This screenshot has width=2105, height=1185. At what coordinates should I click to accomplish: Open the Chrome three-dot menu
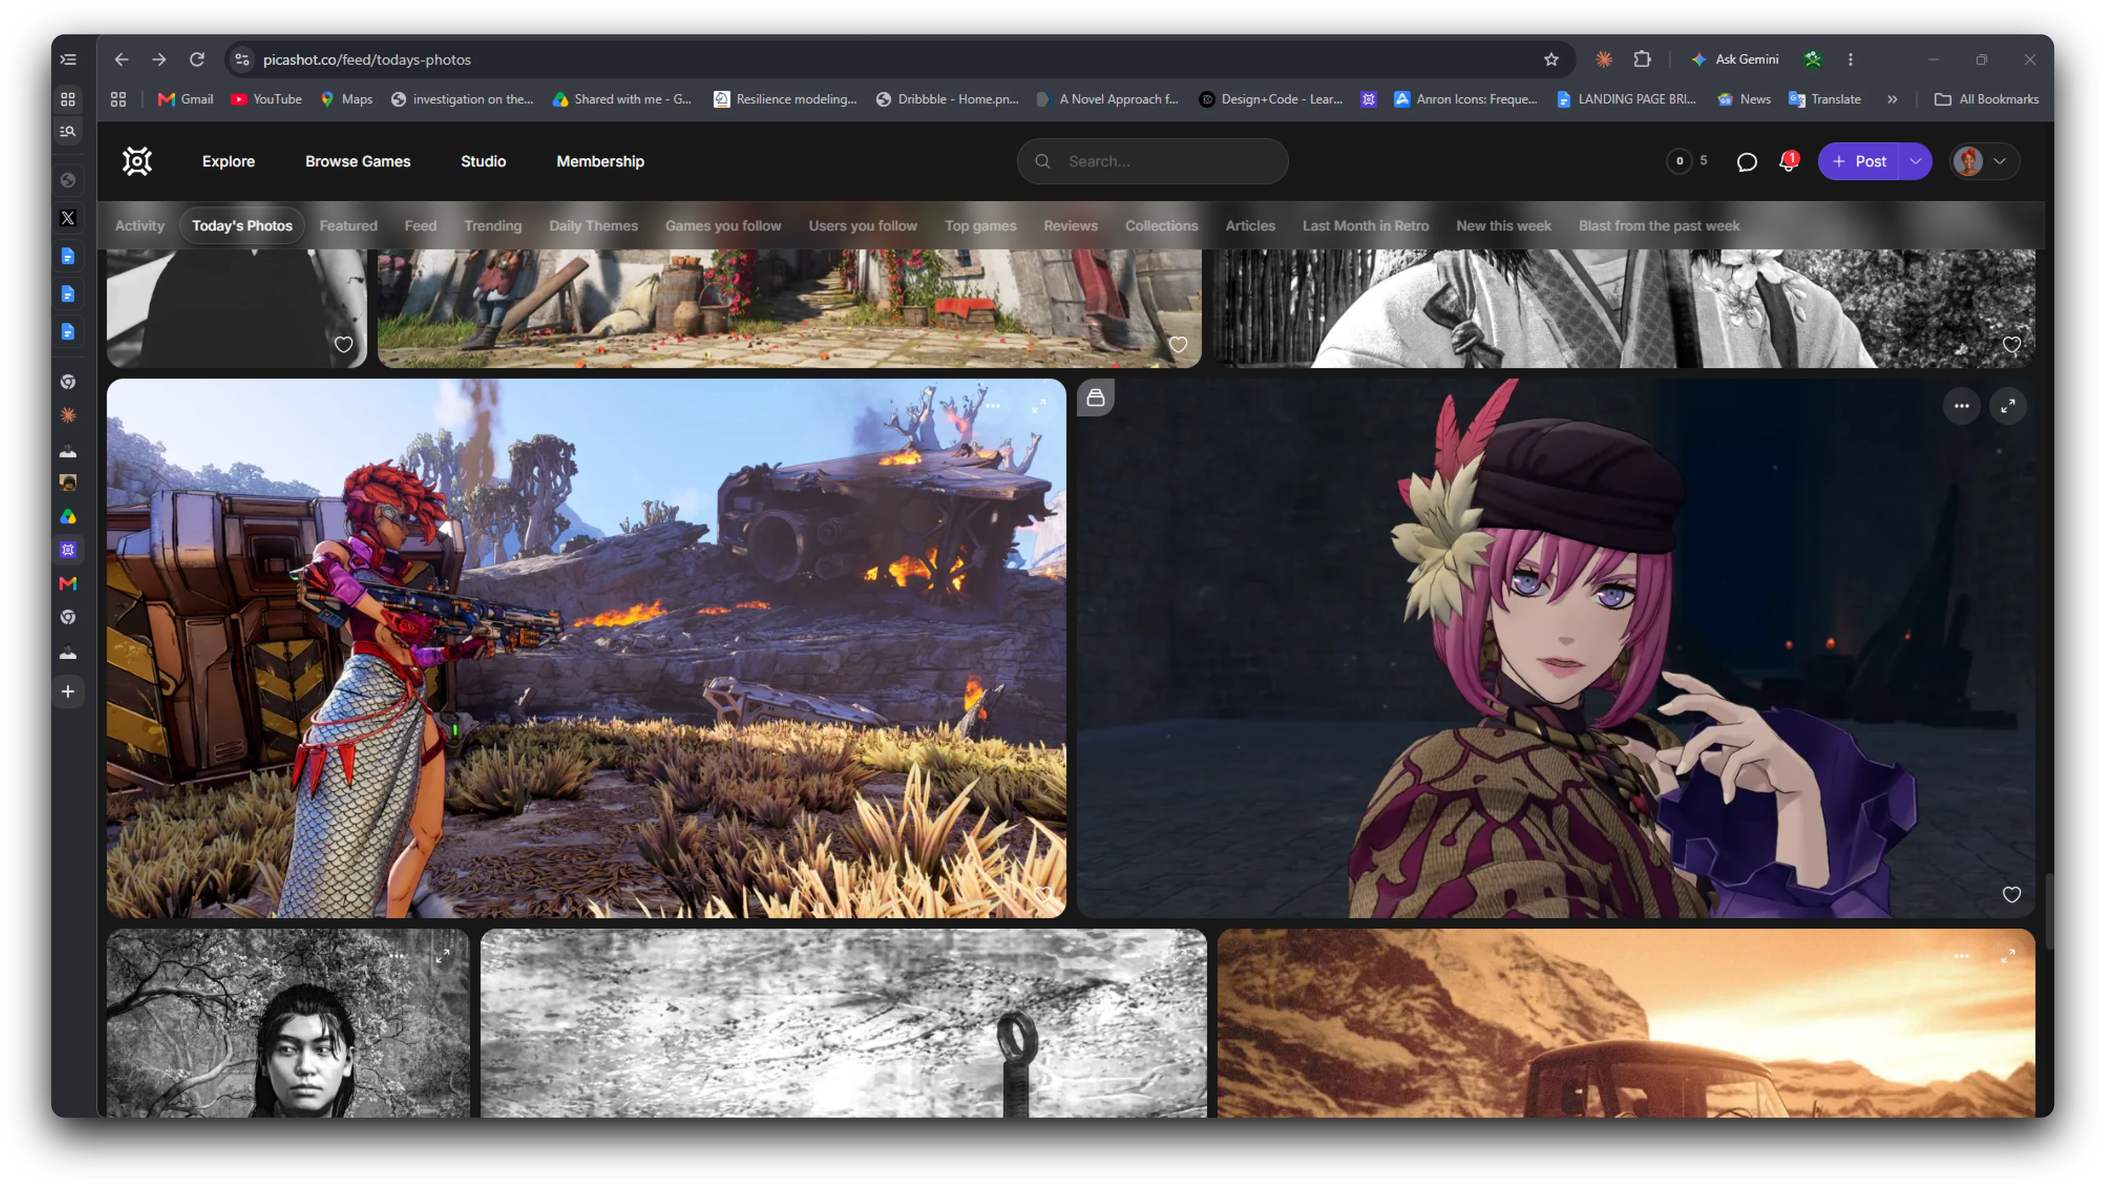tap(1851, 60)
